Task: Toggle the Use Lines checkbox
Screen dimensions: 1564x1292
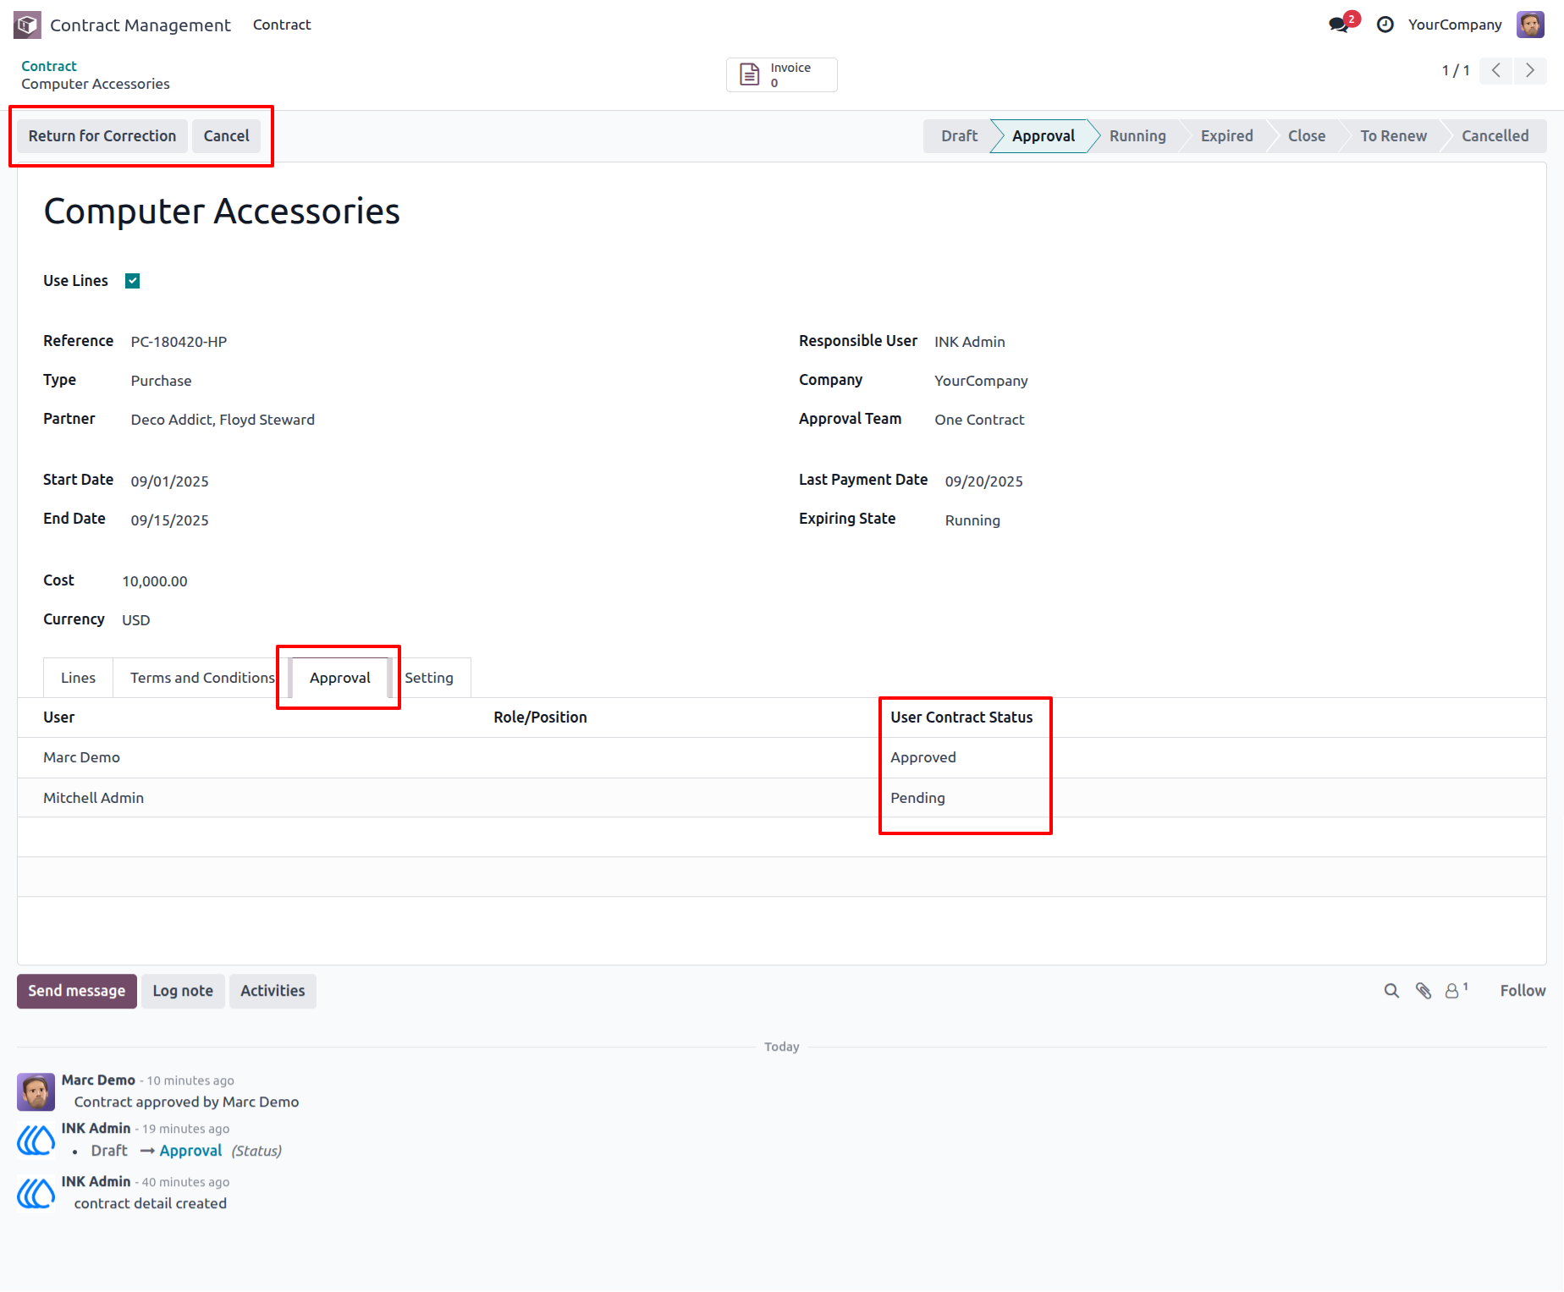Action: [133, 281]
